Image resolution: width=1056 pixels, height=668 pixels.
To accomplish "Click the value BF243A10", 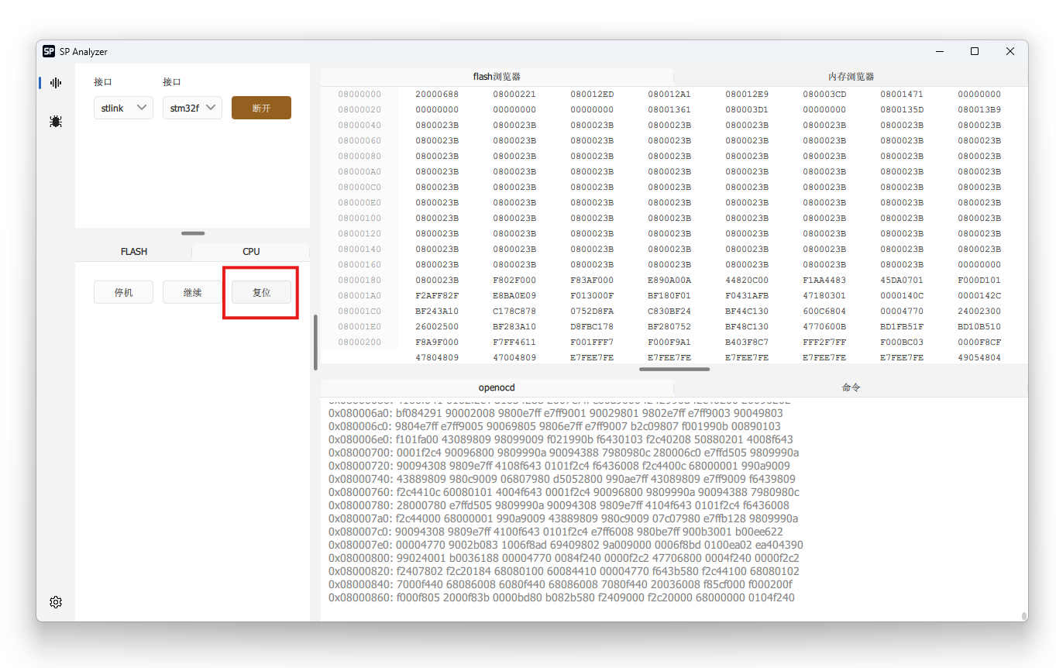I will (x=437, y=311).
